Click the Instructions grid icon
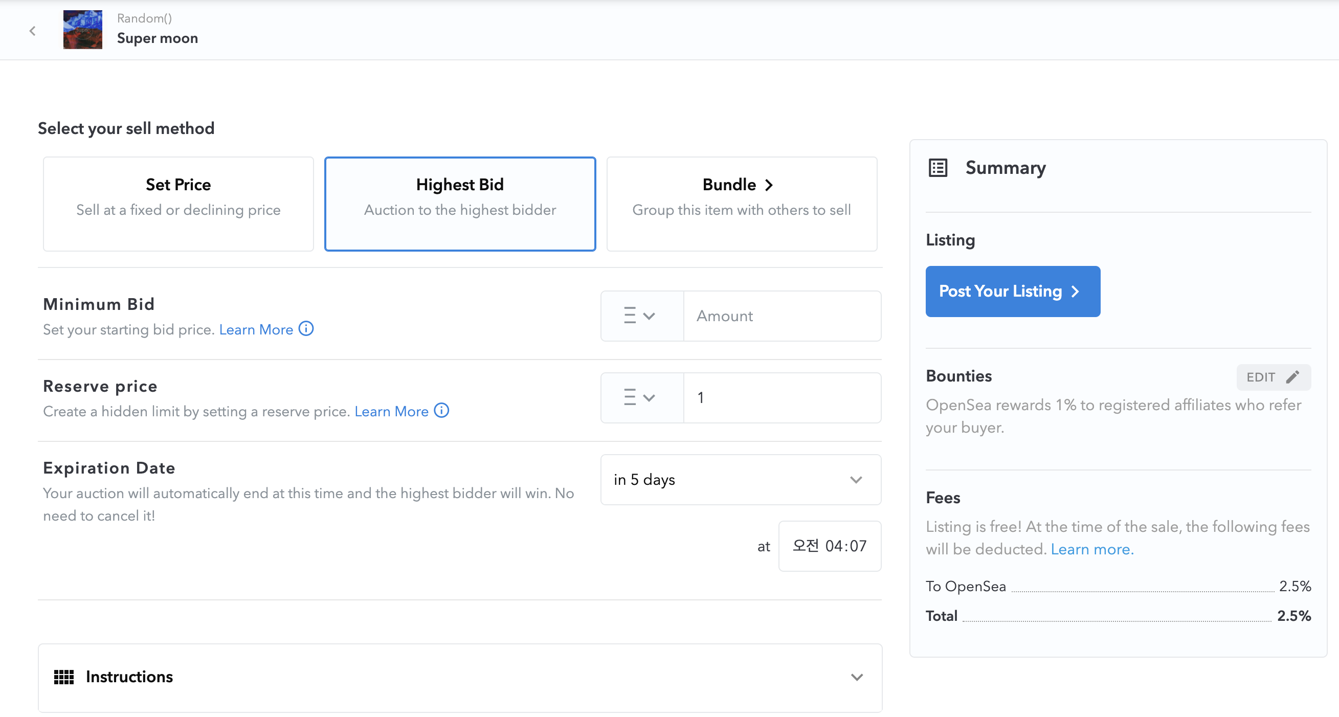Viewport: 1339px width, 717px height. tap(64, 677)
